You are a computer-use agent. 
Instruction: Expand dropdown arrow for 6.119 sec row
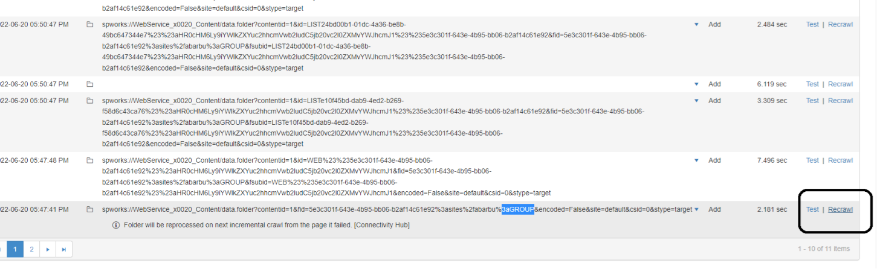tap(696, 84)
